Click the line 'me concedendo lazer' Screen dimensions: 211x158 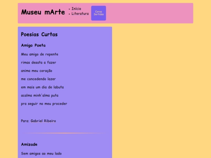click(x=38, y=79)
